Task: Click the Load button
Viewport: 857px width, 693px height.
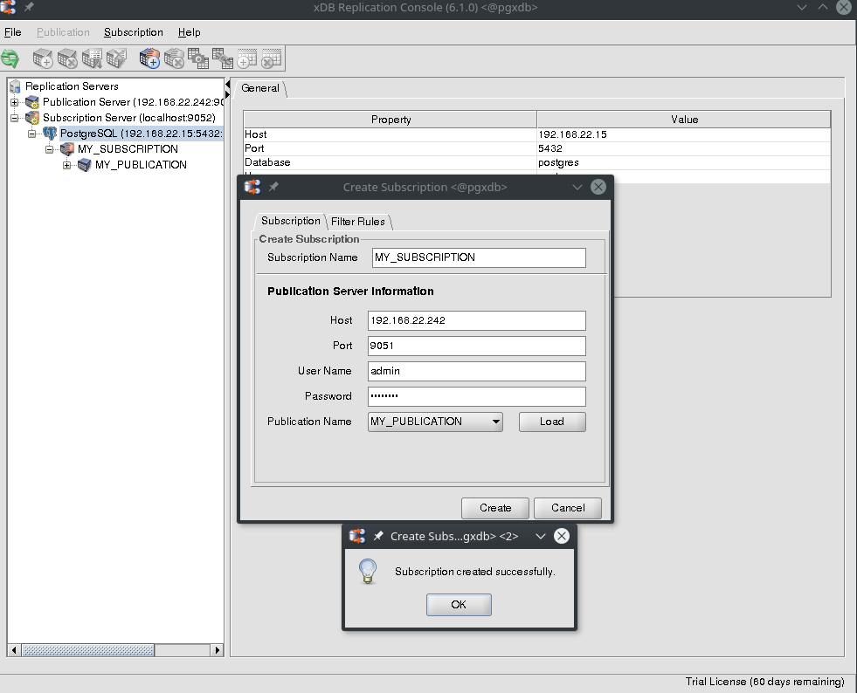Action: tap(552, 422)
